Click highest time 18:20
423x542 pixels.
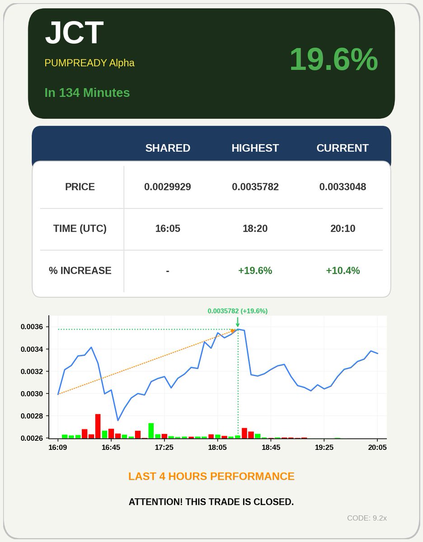(255, 229)
